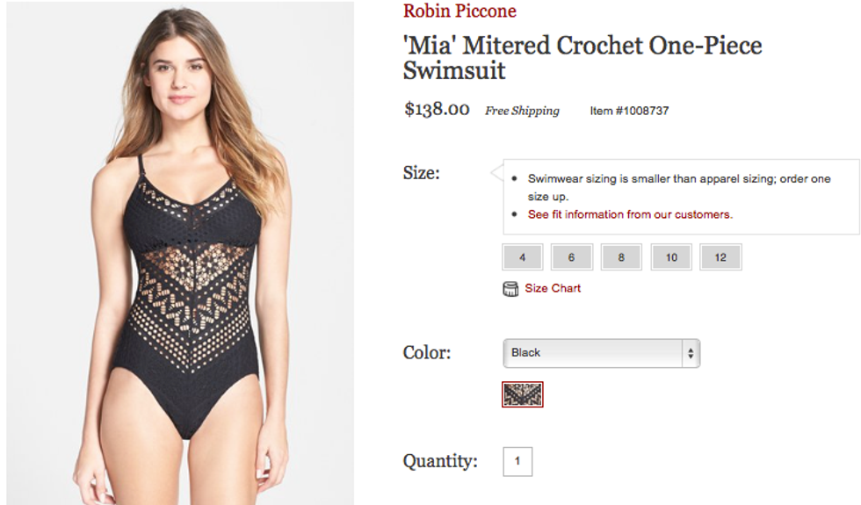
Task: Pick size 8
Action: tap(621, 257)
